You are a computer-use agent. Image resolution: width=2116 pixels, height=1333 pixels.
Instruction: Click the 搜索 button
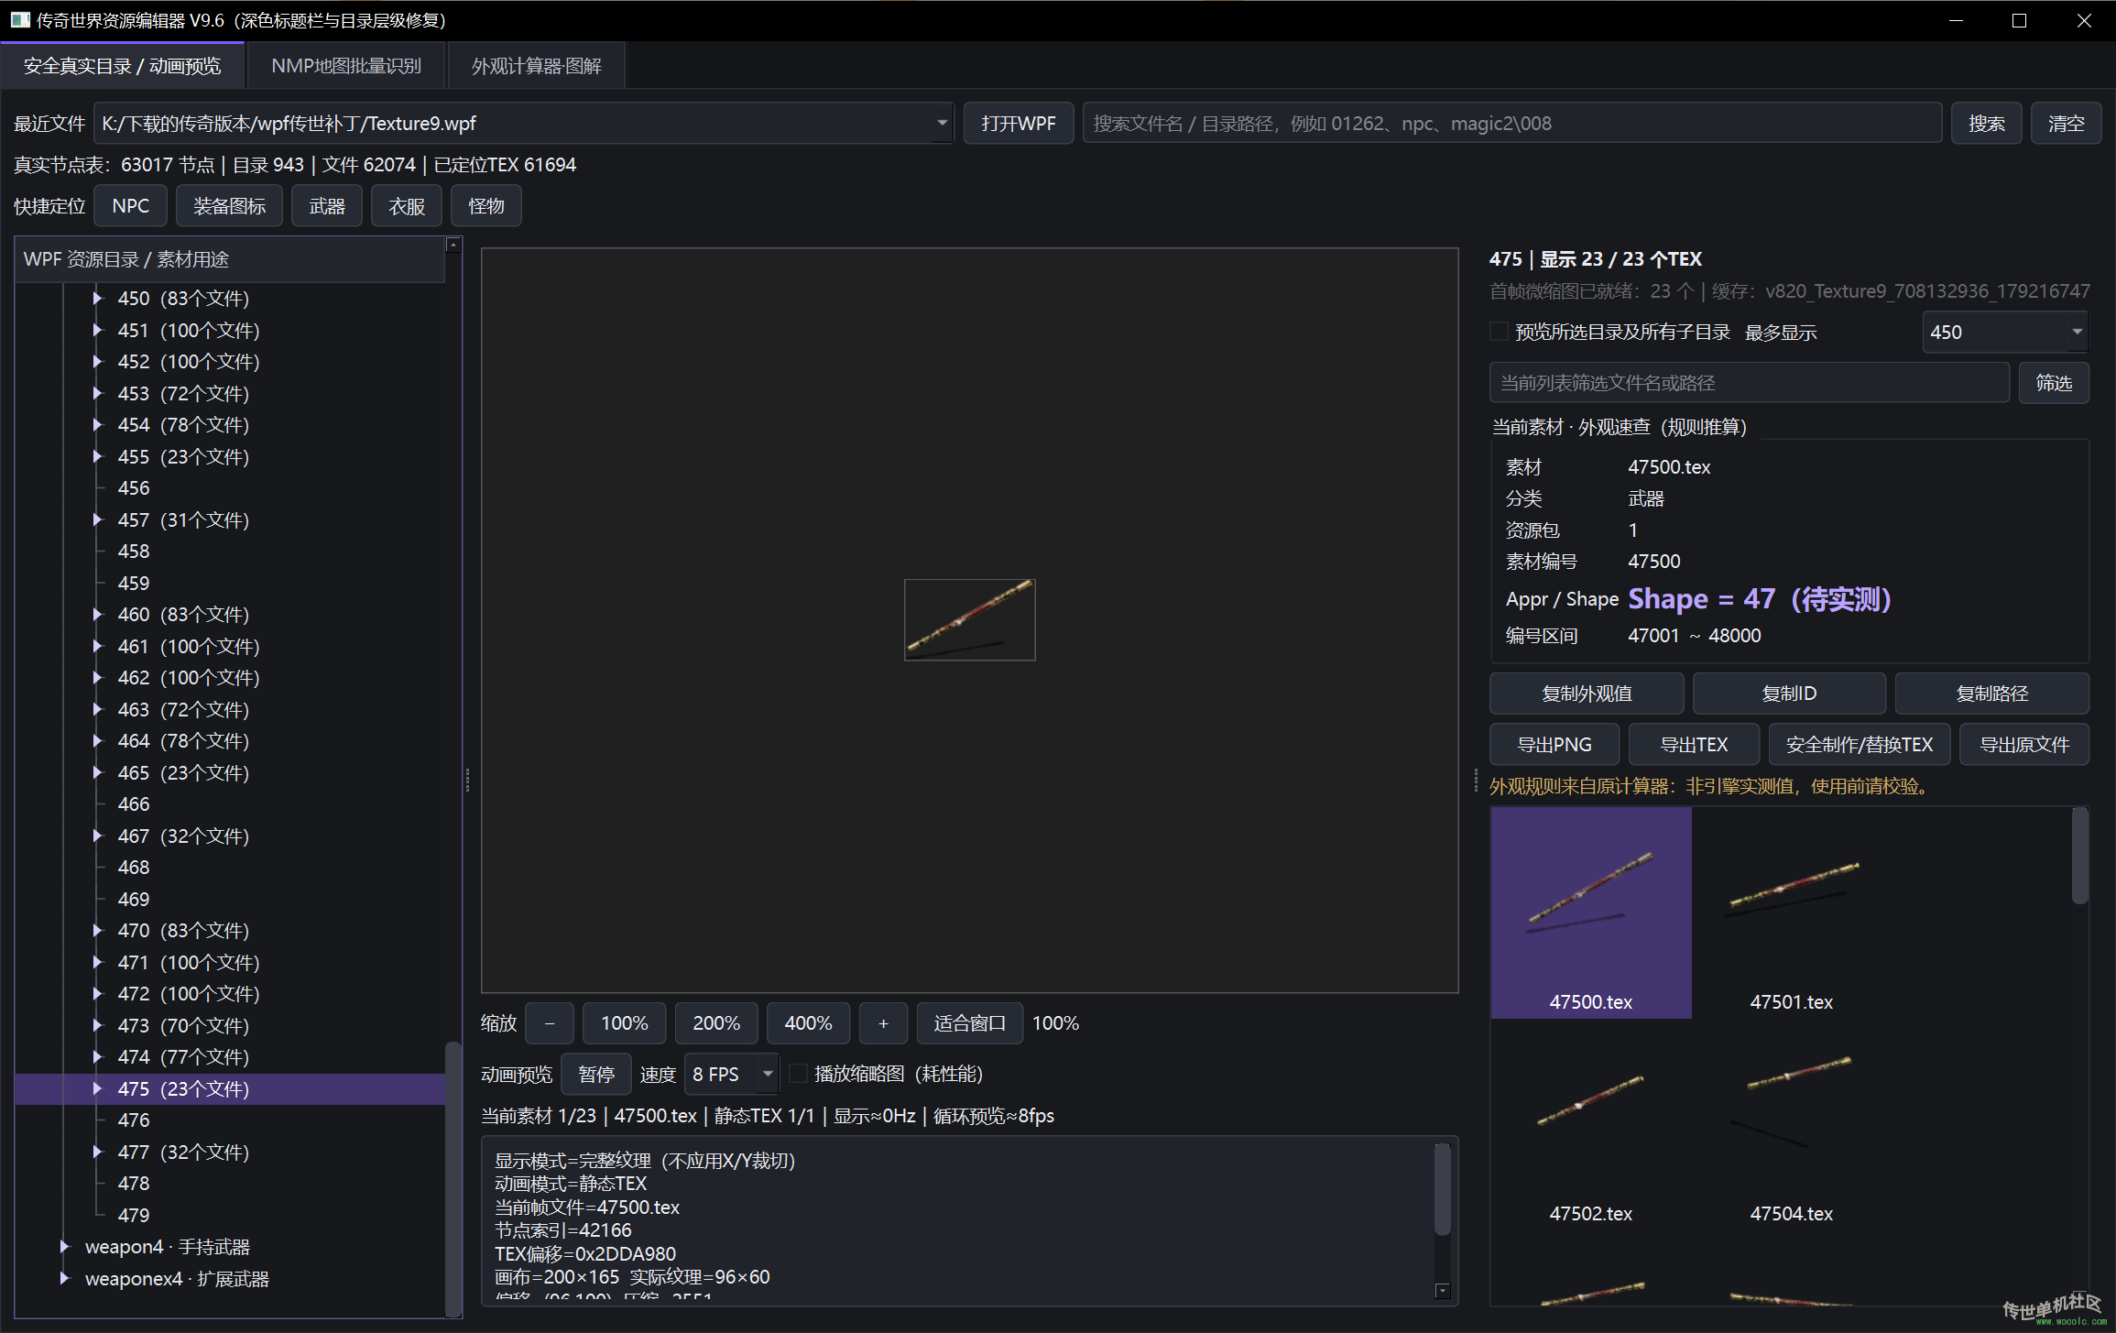(x=1986, y=123)
